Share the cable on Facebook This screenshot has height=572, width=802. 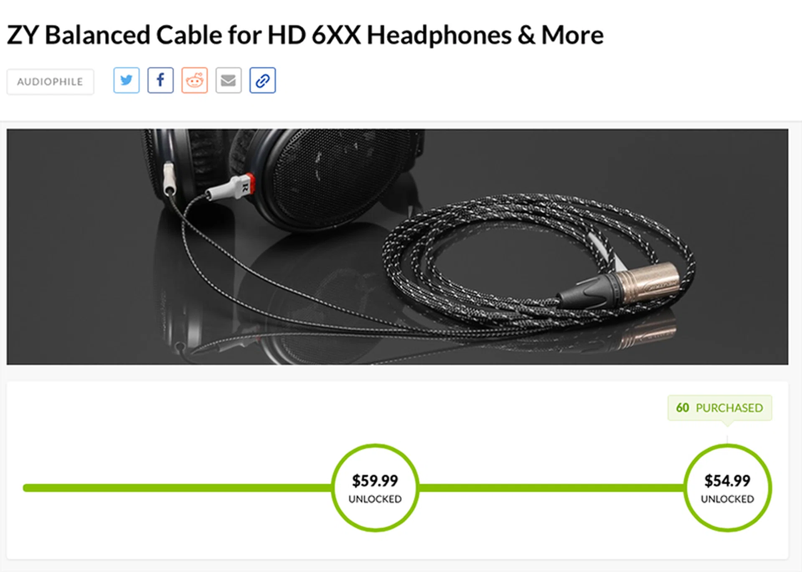(x=160, y=80)
